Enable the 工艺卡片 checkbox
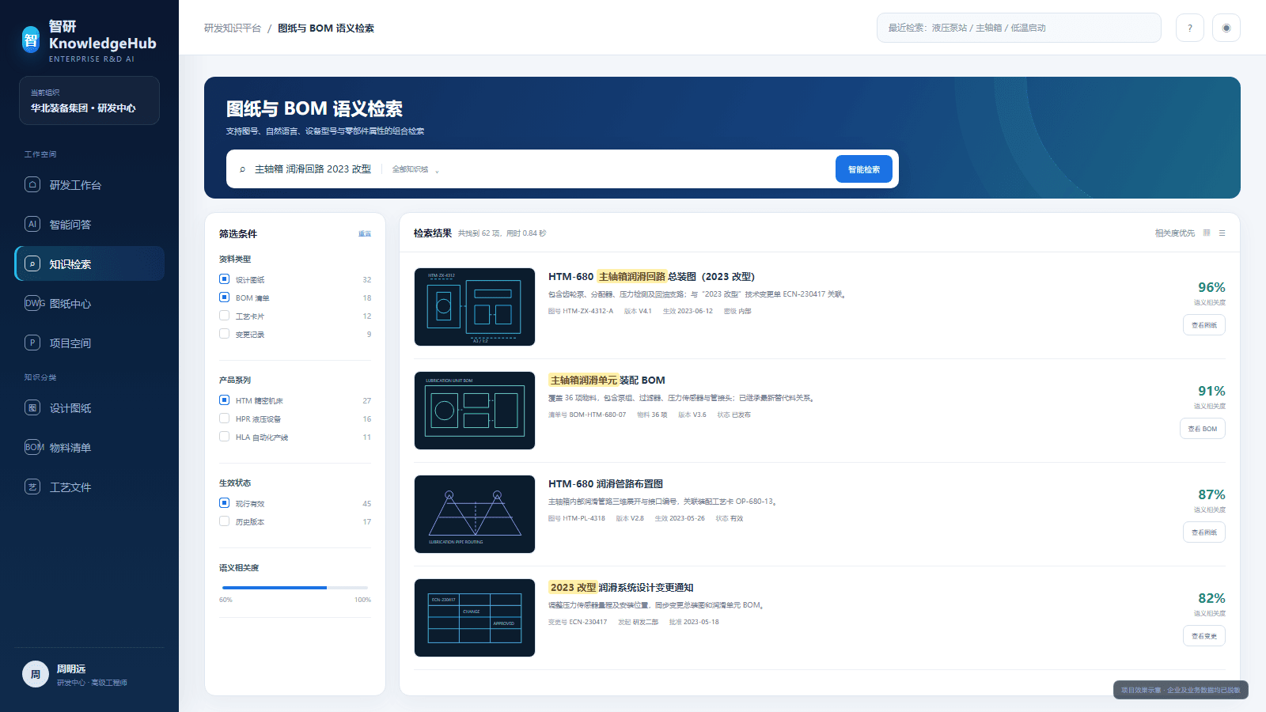The height and width of the screenshot is (712, 1266). coord(224,316)
